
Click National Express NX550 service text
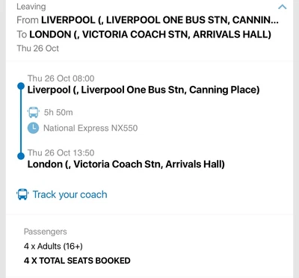[x=90, y=128]
